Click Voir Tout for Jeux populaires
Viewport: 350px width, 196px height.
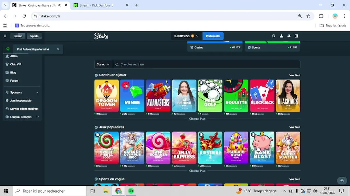[295, 127]
